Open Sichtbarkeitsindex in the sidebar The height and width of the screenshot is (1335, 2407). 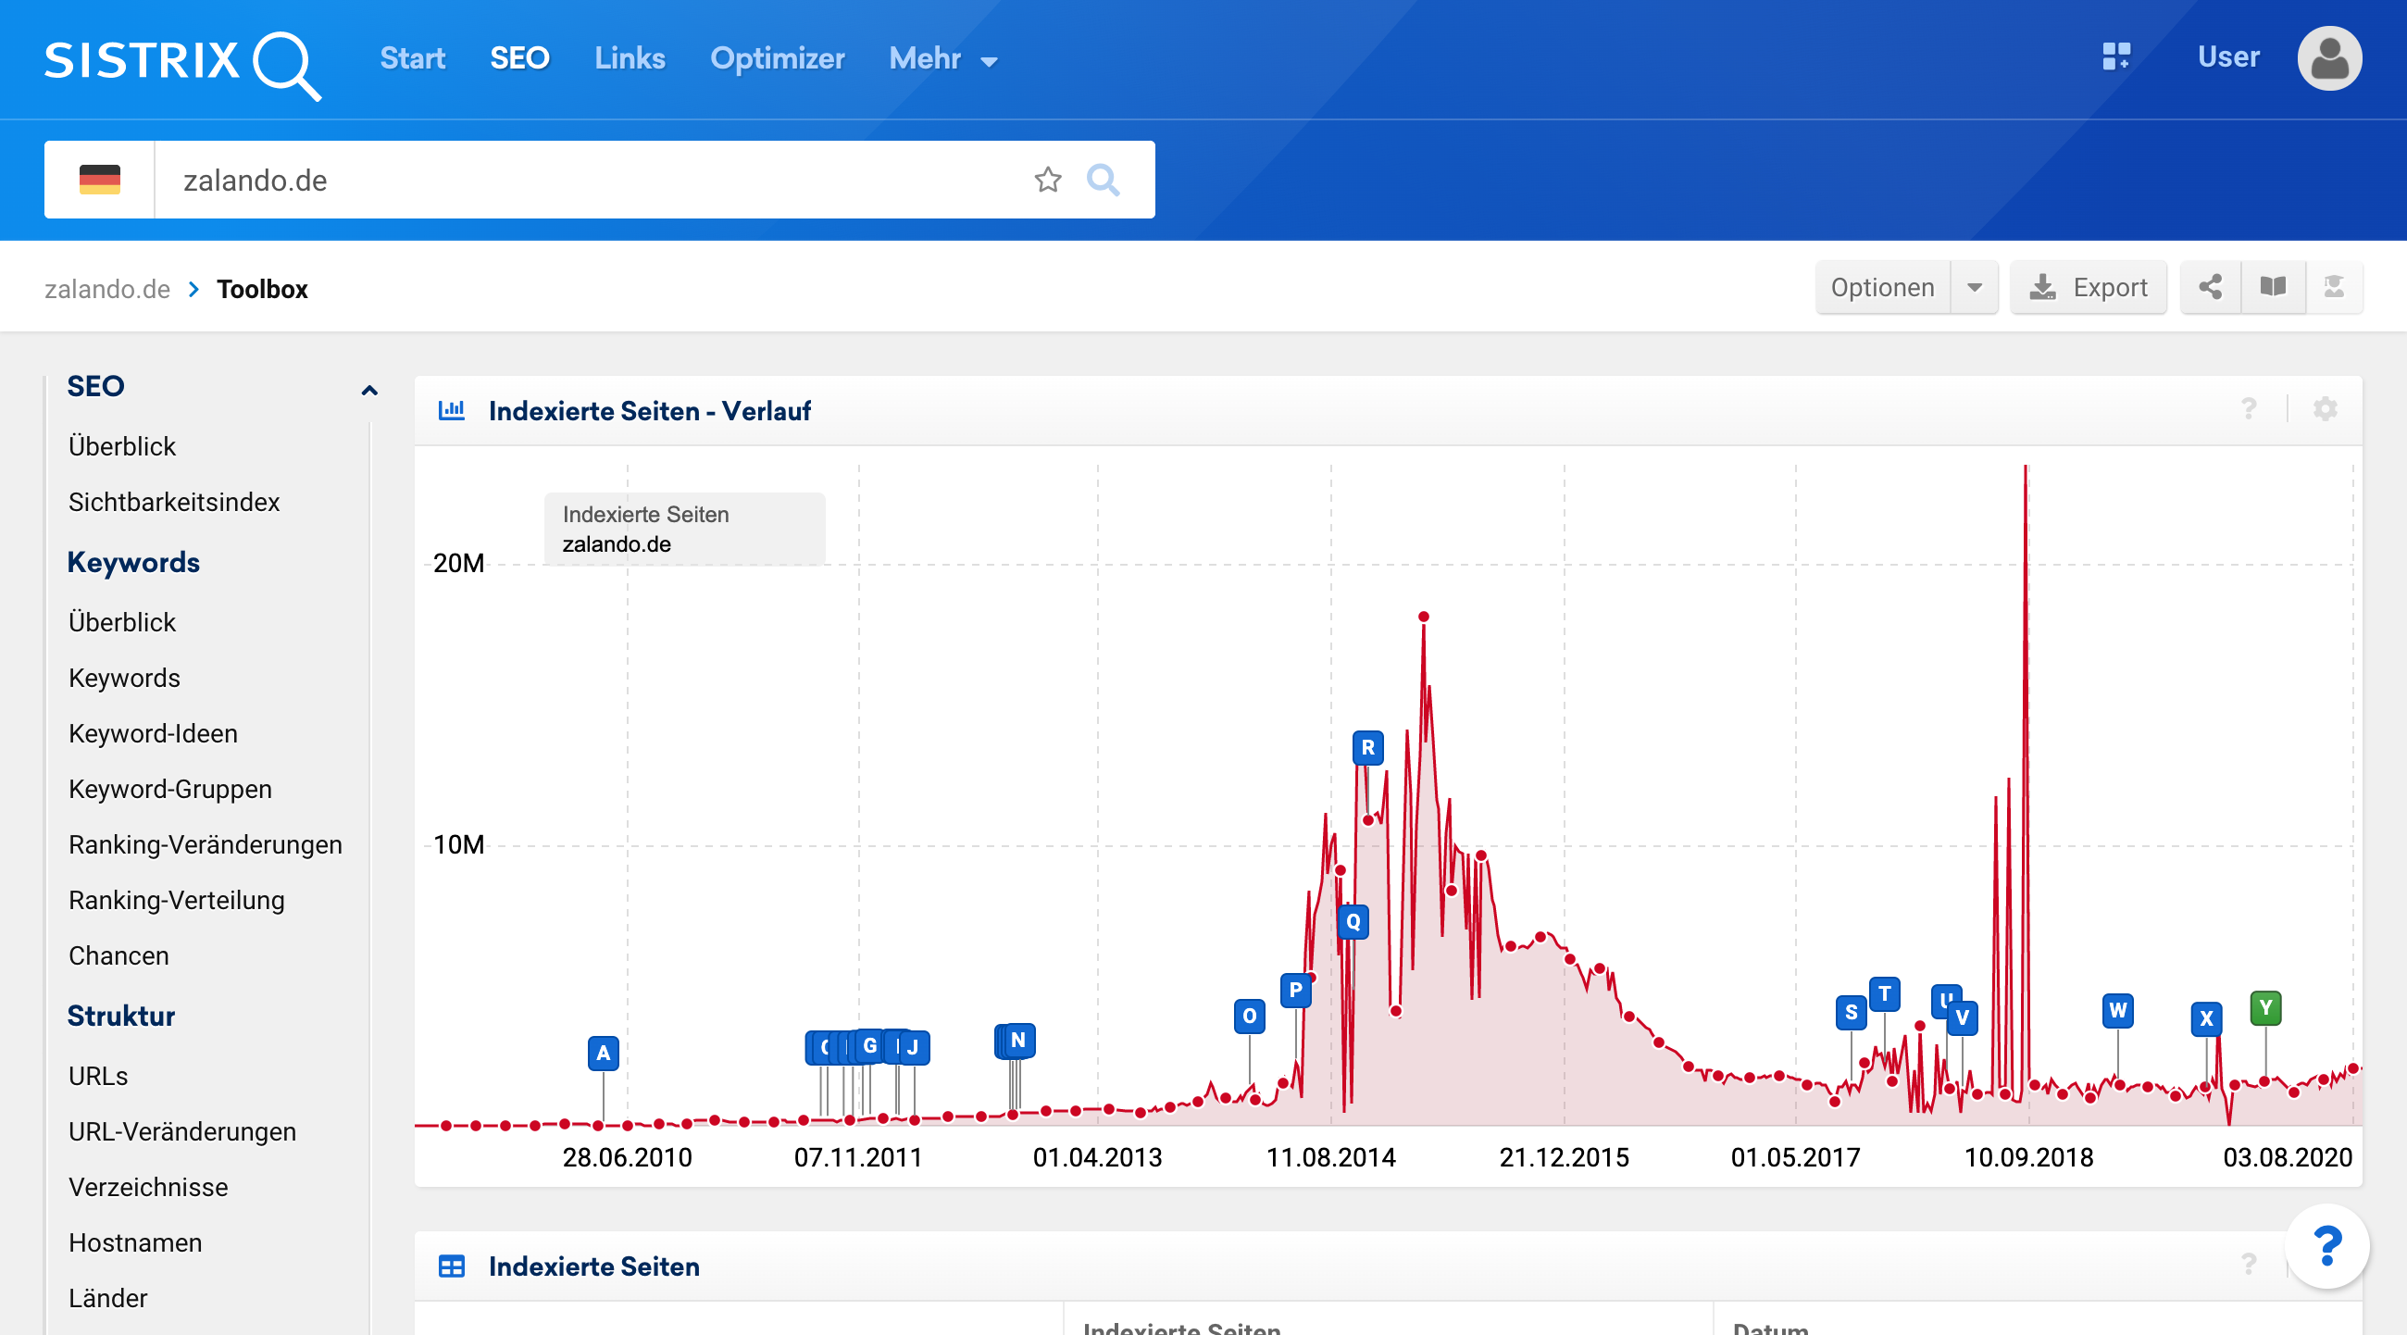(x=174, y=502)
